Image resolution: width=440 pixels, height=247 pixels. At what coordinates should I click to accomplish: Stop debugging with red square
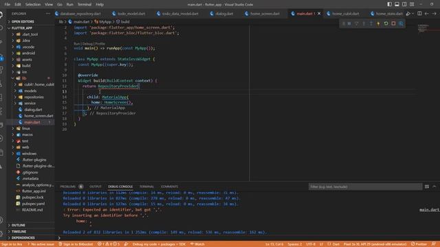[x=393, y=23]
